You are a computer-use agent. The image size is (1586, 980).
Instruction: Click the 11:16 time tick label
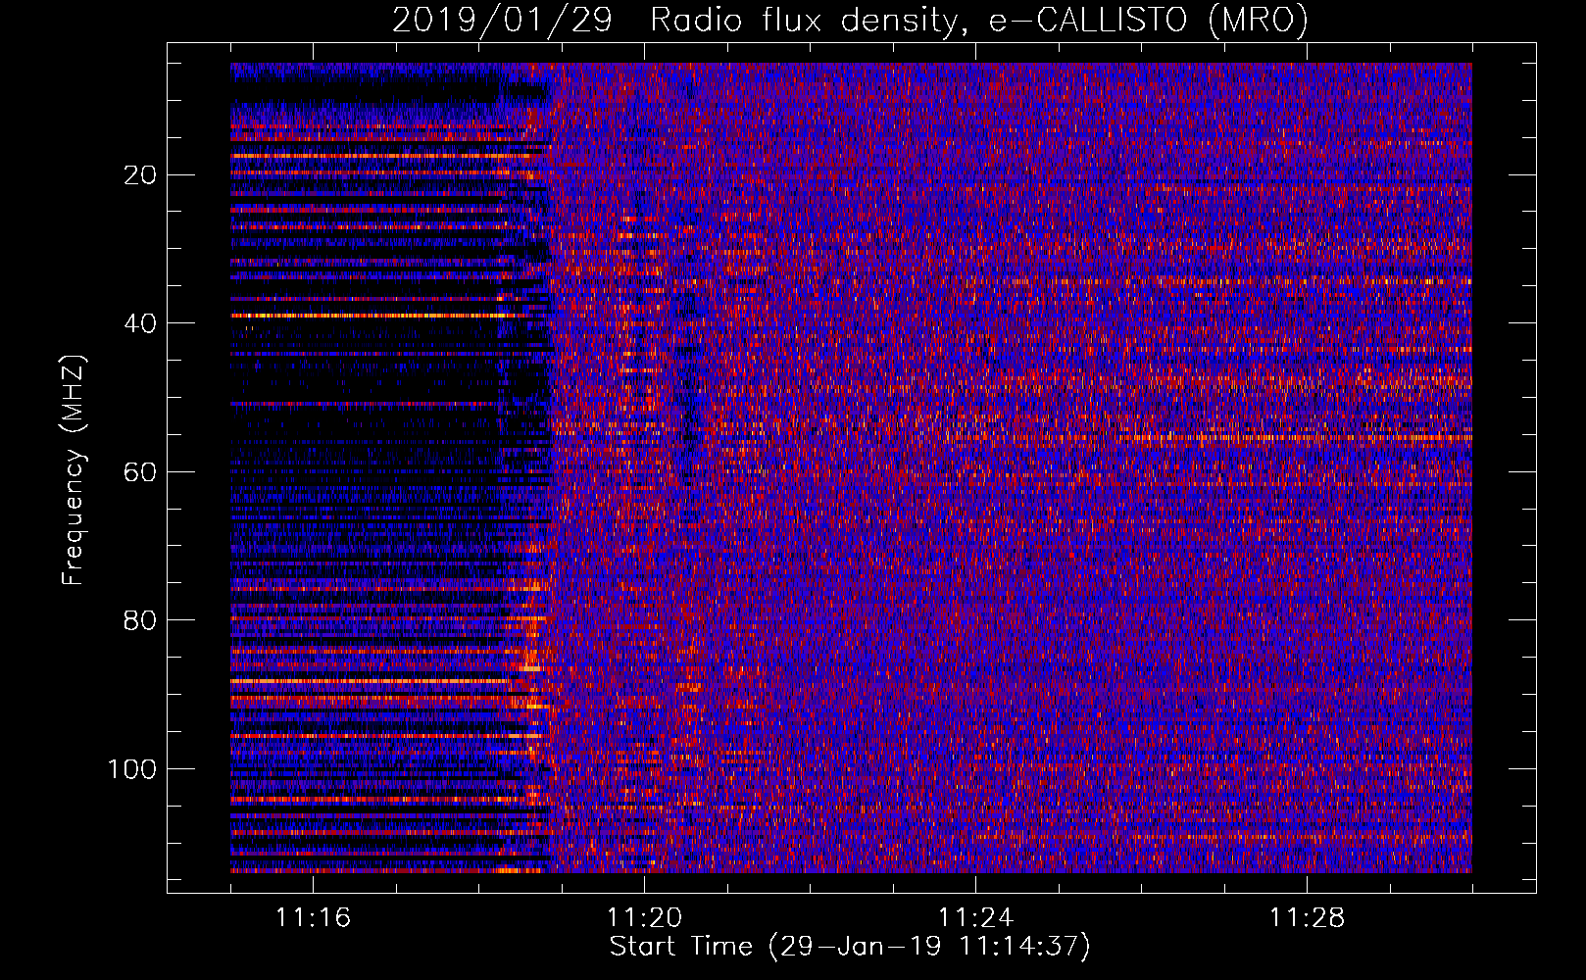tap(313, 918)
